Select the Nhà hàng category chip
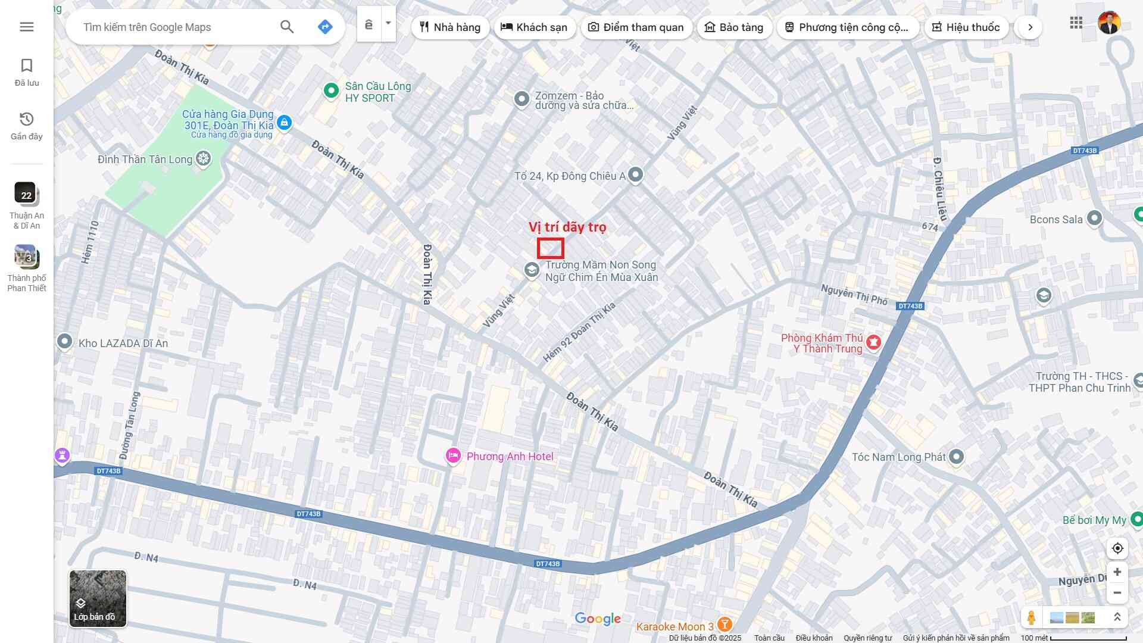Screen dimensions: 1143x643 (450, 27)
